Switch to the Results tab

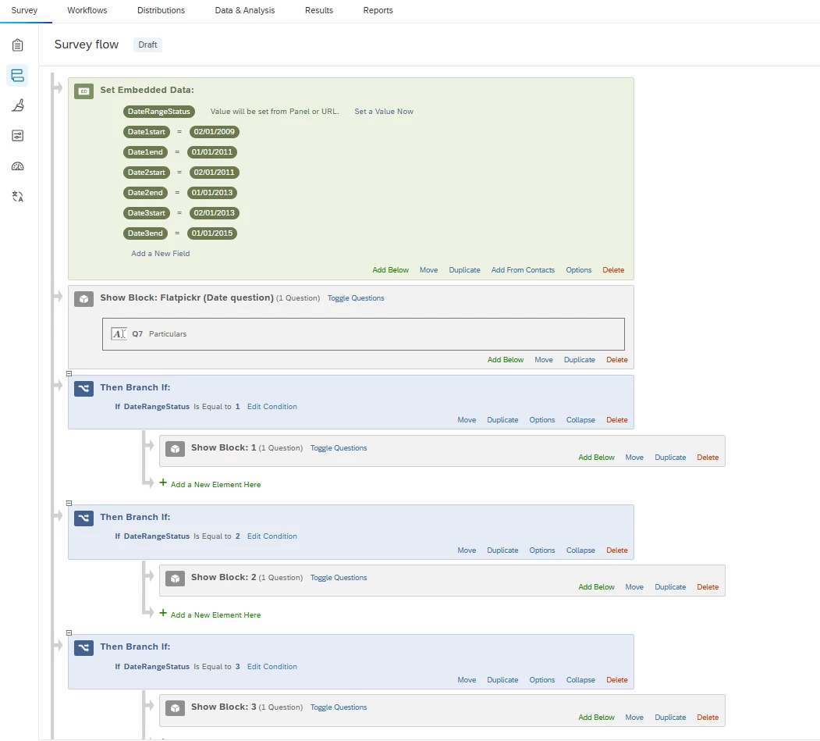coord(319,10)
